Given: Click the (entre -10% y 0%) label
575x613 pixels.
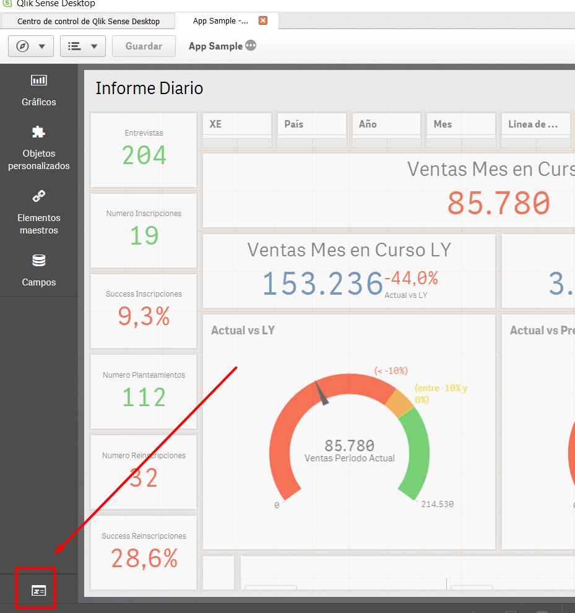Looking at the screenshot, I should 441,394.
